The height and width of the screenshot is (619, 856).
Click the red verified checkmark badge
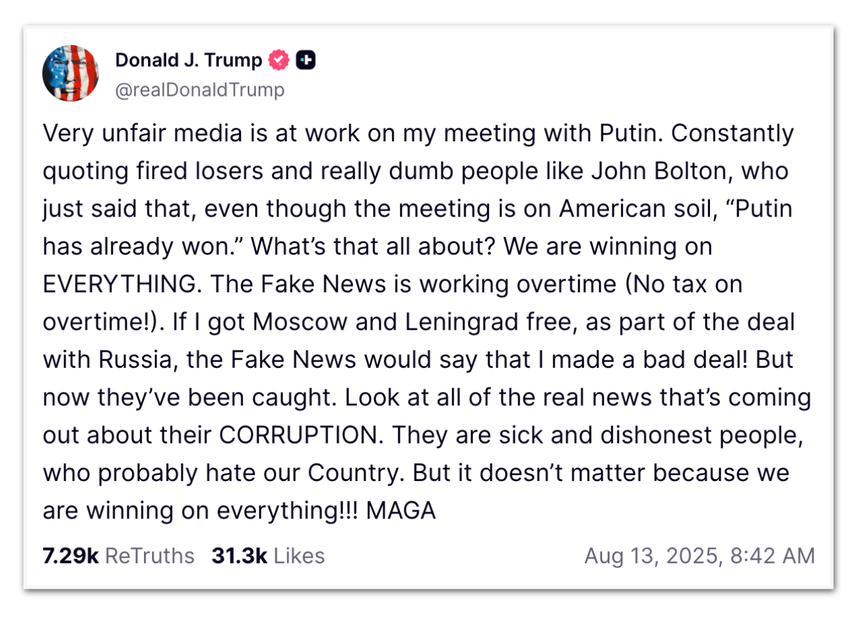tap(279, 60)
